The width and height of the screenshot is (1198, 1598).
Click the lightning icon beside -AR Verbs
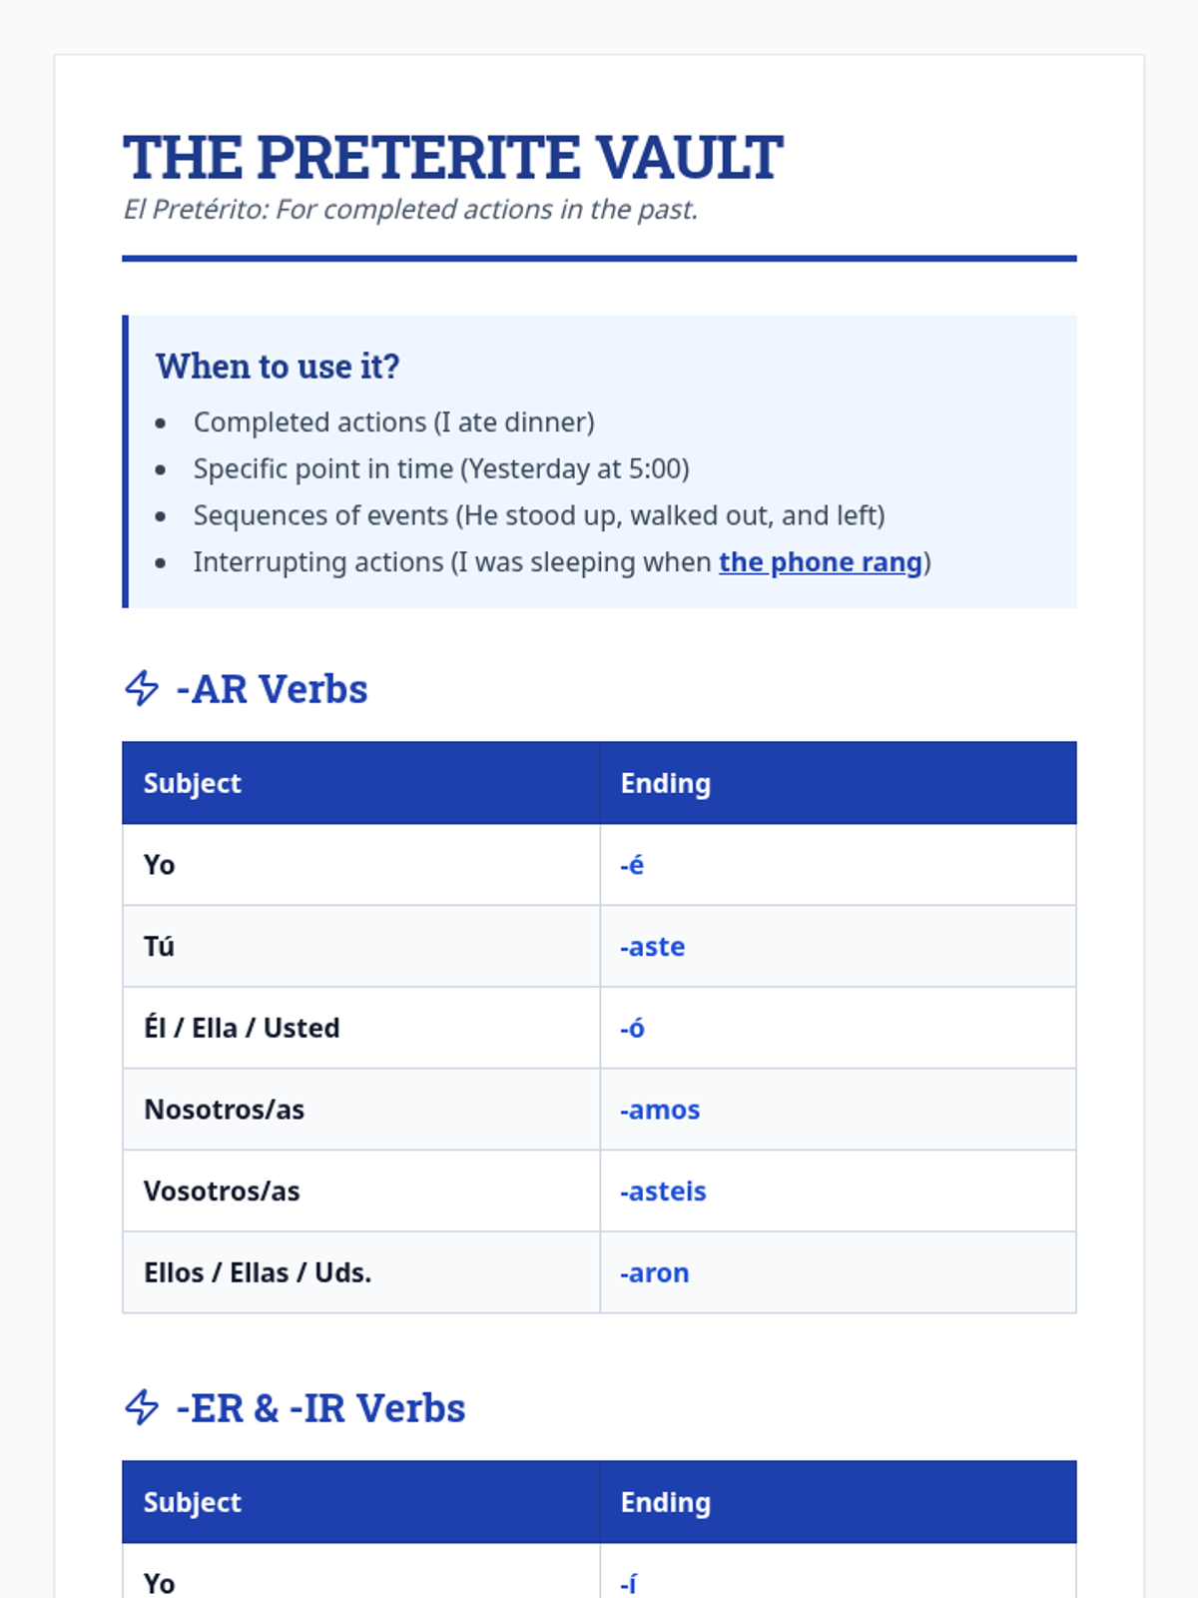point(142,688)
